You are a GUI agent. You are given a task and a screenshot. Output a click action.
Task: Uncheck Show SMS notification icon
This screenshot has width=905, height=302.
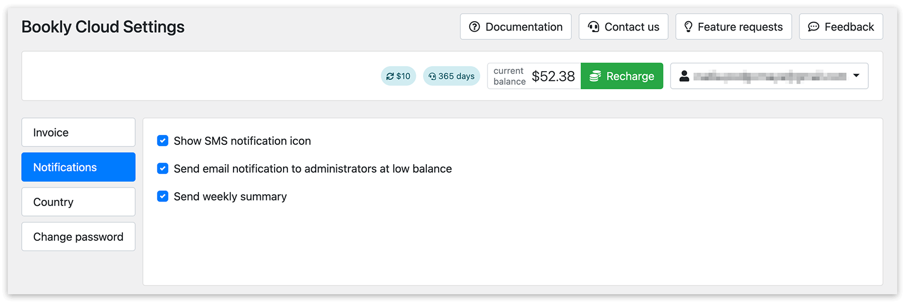[162, 141]
